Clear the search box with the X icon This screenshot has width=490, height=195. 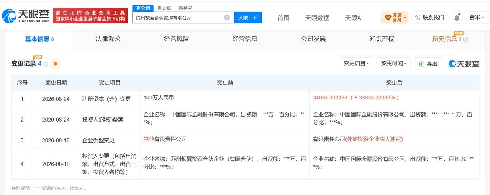click(x=227, y=18)
